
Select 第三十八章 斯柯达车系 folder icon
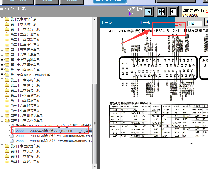pyautogui.click(x=7, y=115)
